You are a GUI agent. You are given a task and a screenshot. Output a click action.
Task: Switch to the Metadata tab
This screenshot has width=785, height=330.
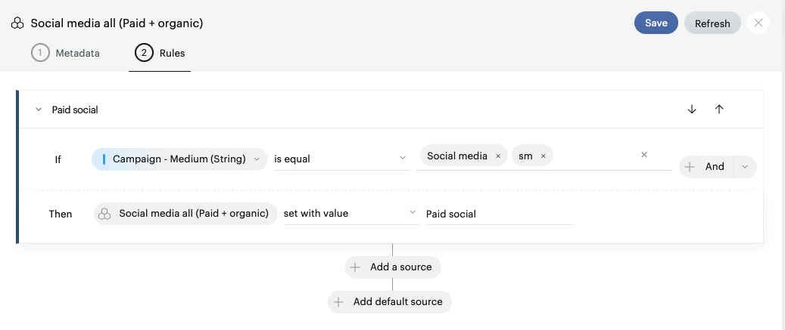pyautogui.click(x=65, y=53)
